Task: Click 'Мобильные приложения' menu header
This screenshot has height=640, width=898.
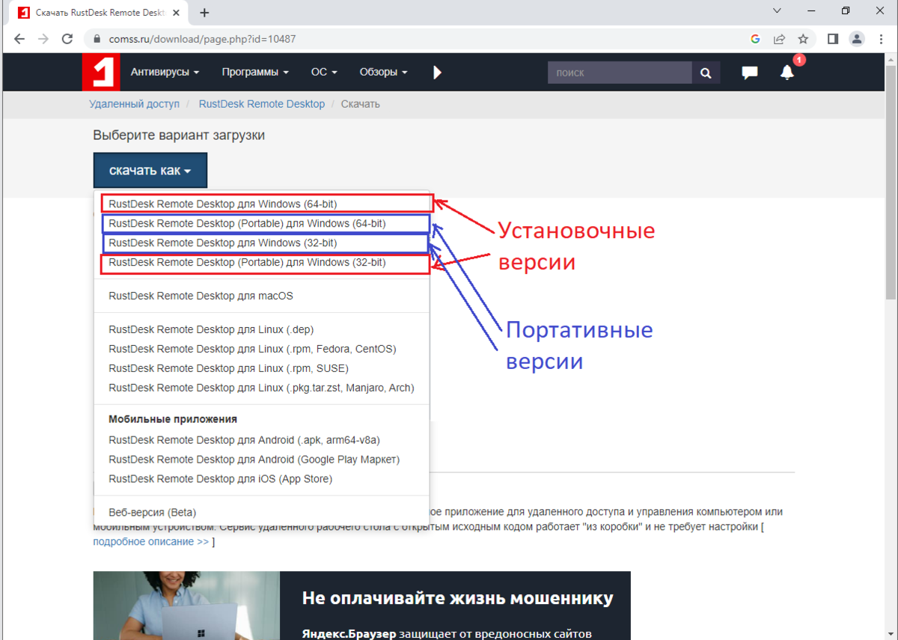Action: tap(173, 419)
